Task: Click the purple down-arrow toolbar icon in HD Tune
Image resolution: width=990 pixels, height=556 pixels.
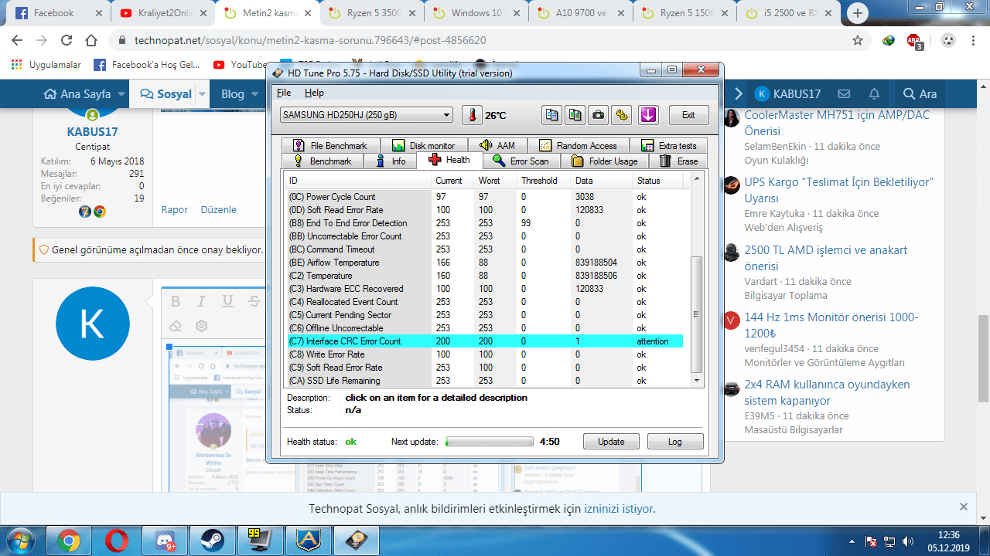Action: point(648,115)
